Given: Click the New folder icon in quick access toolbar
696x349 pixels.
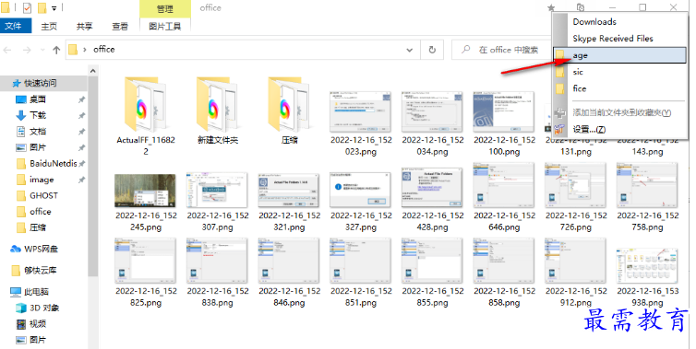Looking at the screenshot, I should click(42, 8).
